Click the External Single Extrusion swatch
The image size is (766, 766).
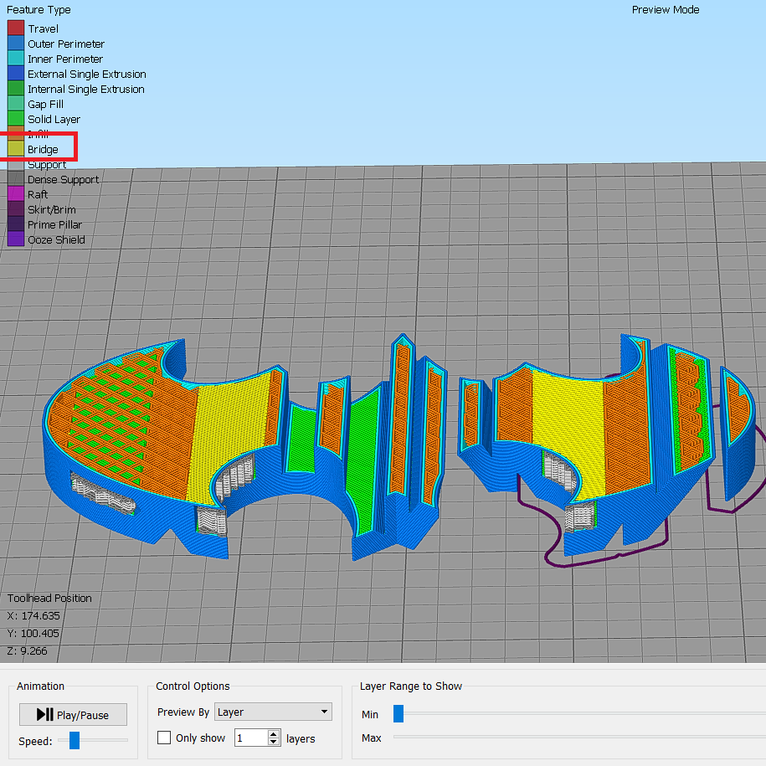point(15,74)
